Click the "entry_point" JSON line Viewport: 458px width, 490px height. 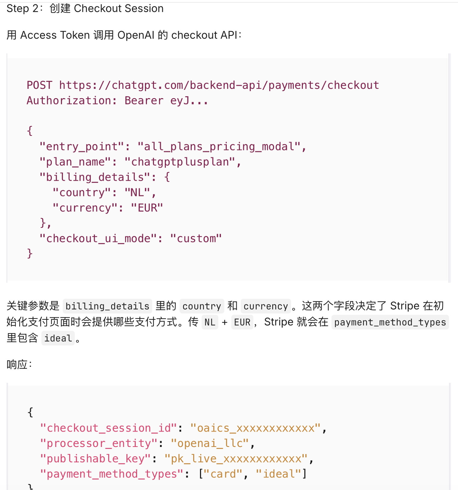(x=173, y=147)
